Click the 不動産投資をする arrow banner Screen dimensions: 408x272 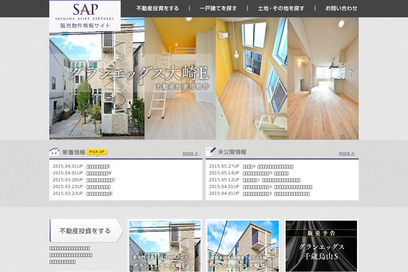click(86, 231)
